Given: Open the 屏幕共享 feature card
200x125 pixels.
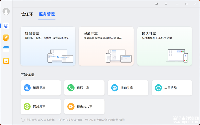Looking at the screenshot, I should click(x=106, y=46).
